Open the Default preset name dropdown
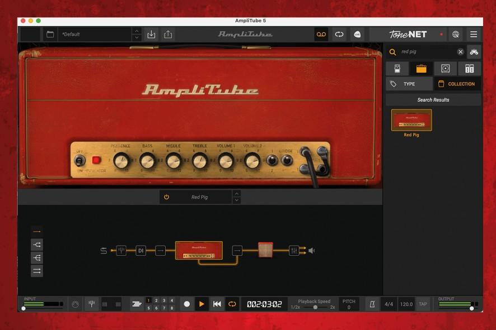 tap(95, 34)
